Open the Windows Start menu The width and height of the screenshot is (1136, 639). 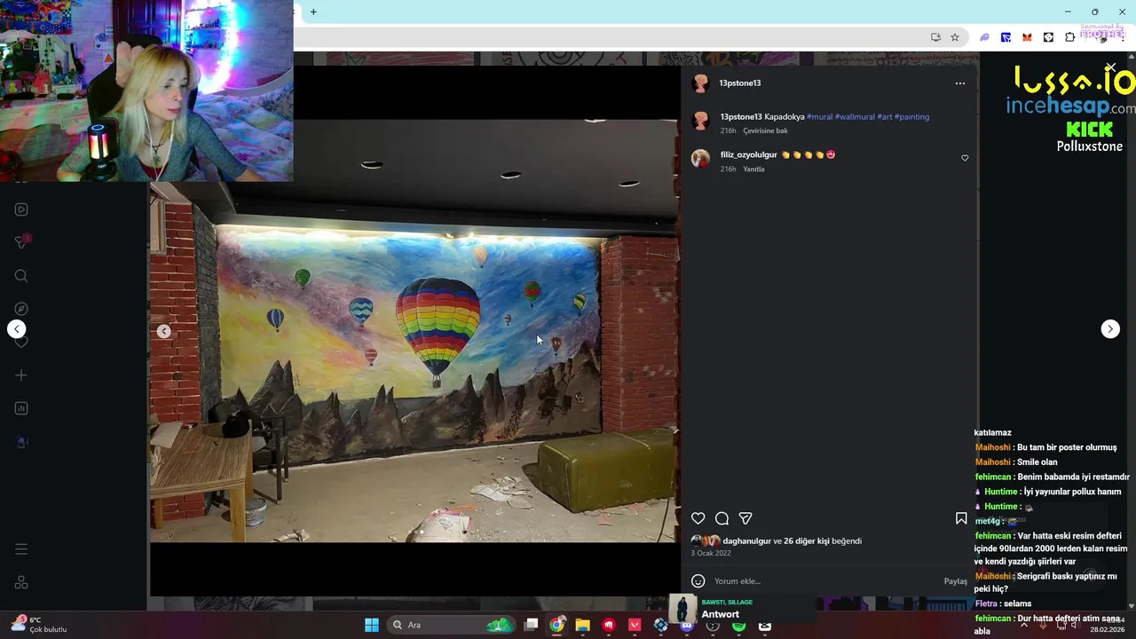pos(372,625)
